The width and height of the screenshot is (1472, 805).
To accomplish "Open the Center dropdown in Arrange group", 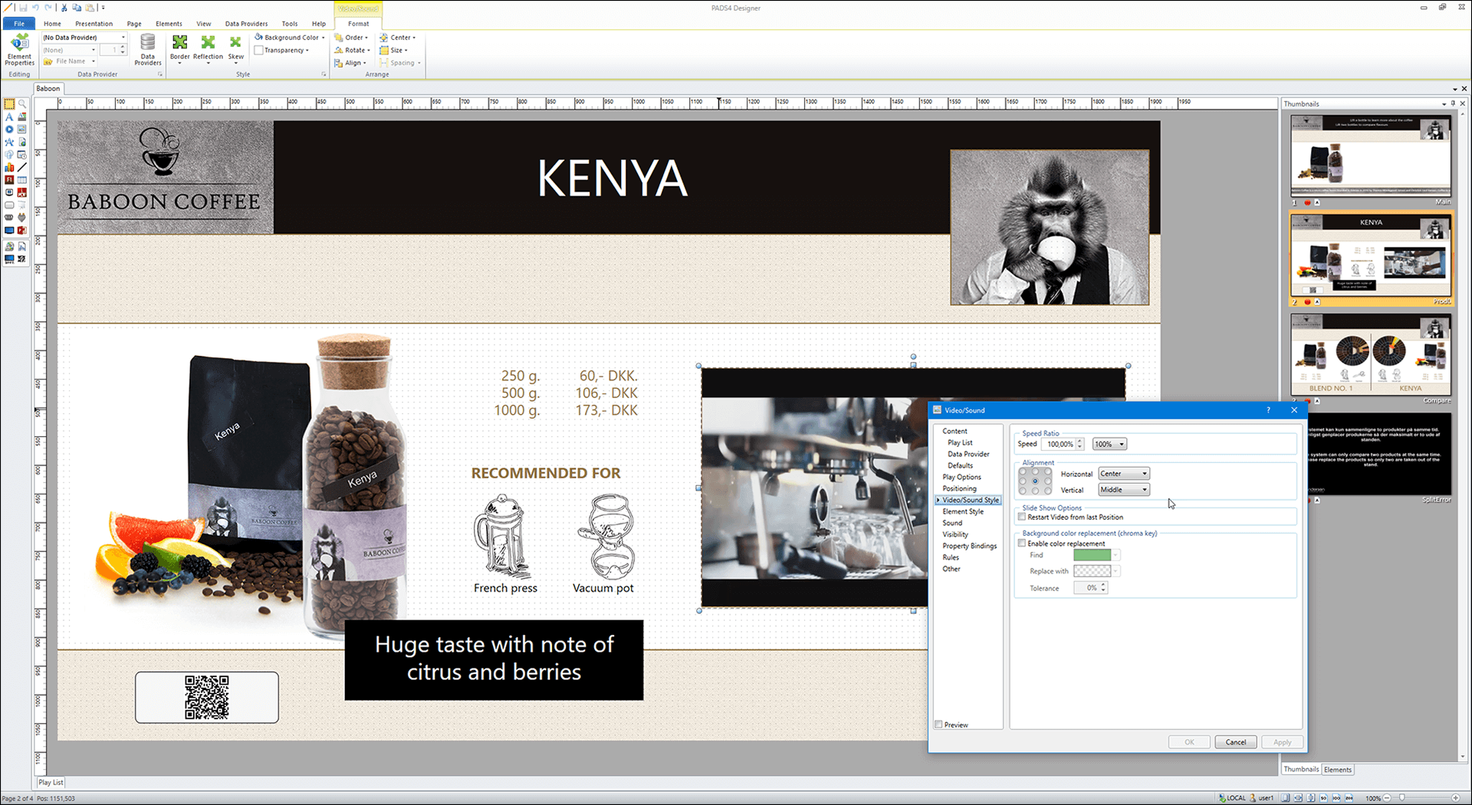I will (x=398, y=38).
